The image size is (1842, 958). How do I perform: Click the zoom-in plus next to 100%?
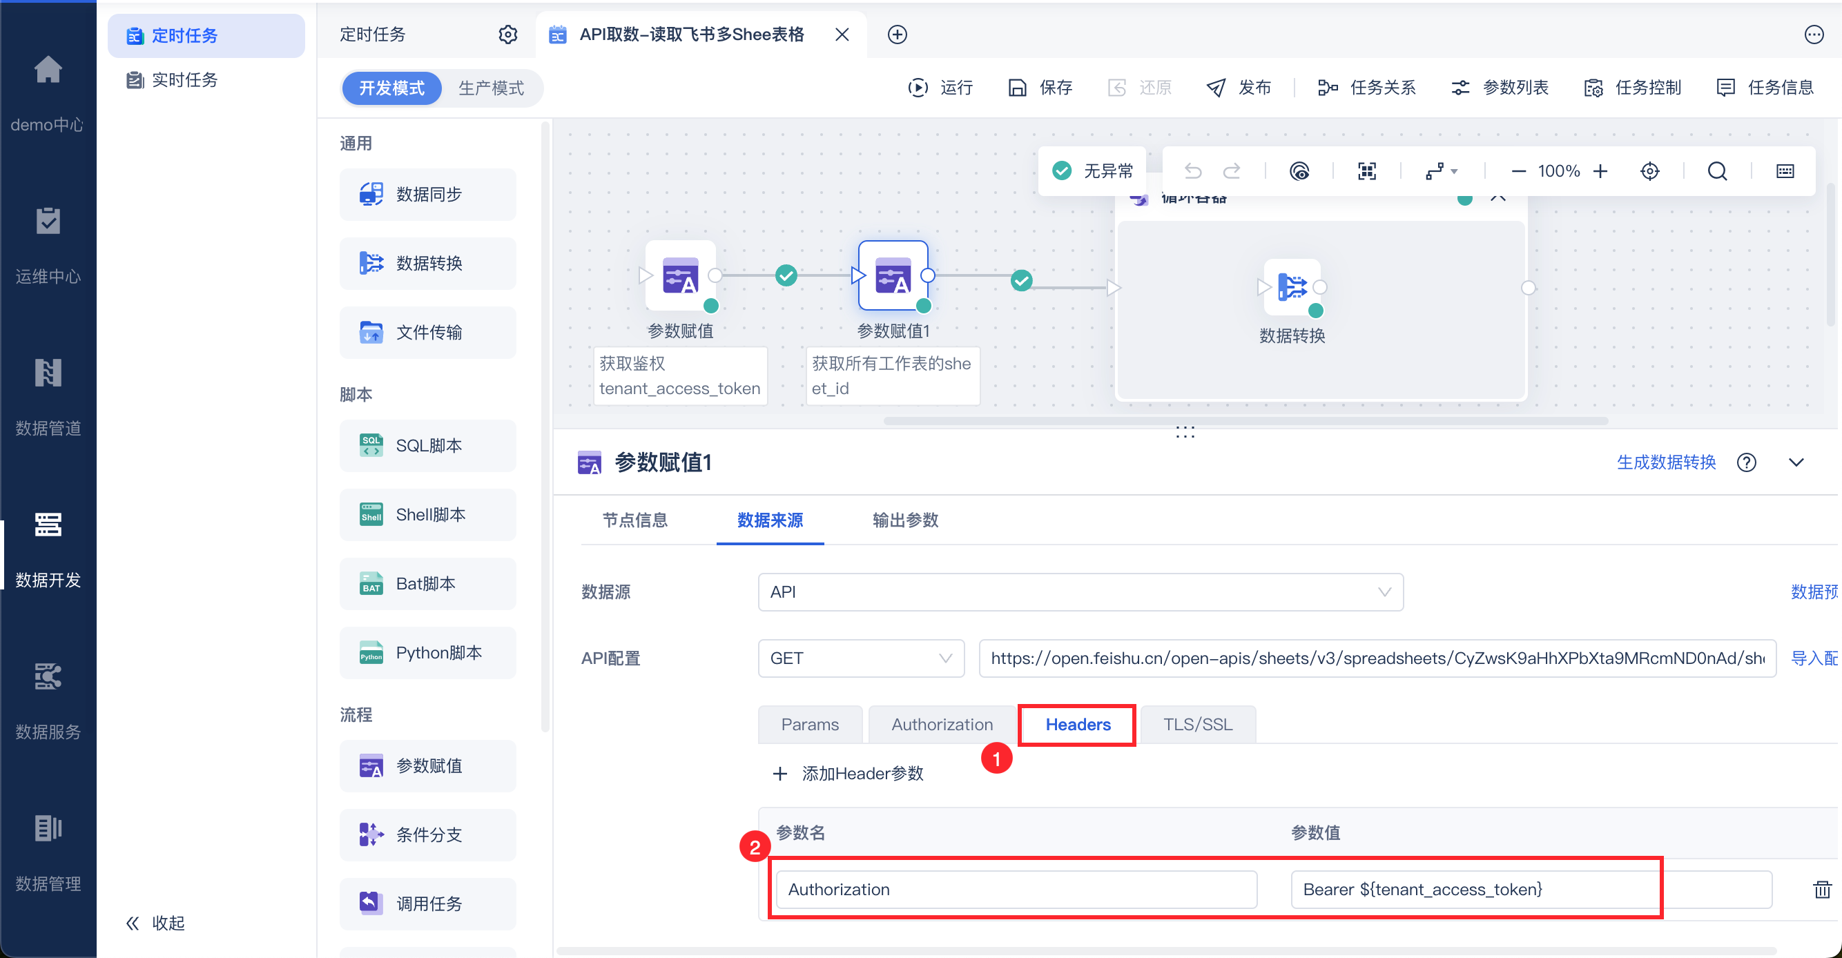1600,171
